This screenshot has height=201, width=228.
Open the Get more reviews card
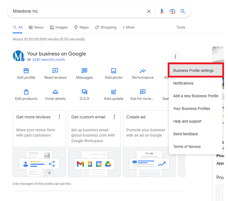point(39,144)
